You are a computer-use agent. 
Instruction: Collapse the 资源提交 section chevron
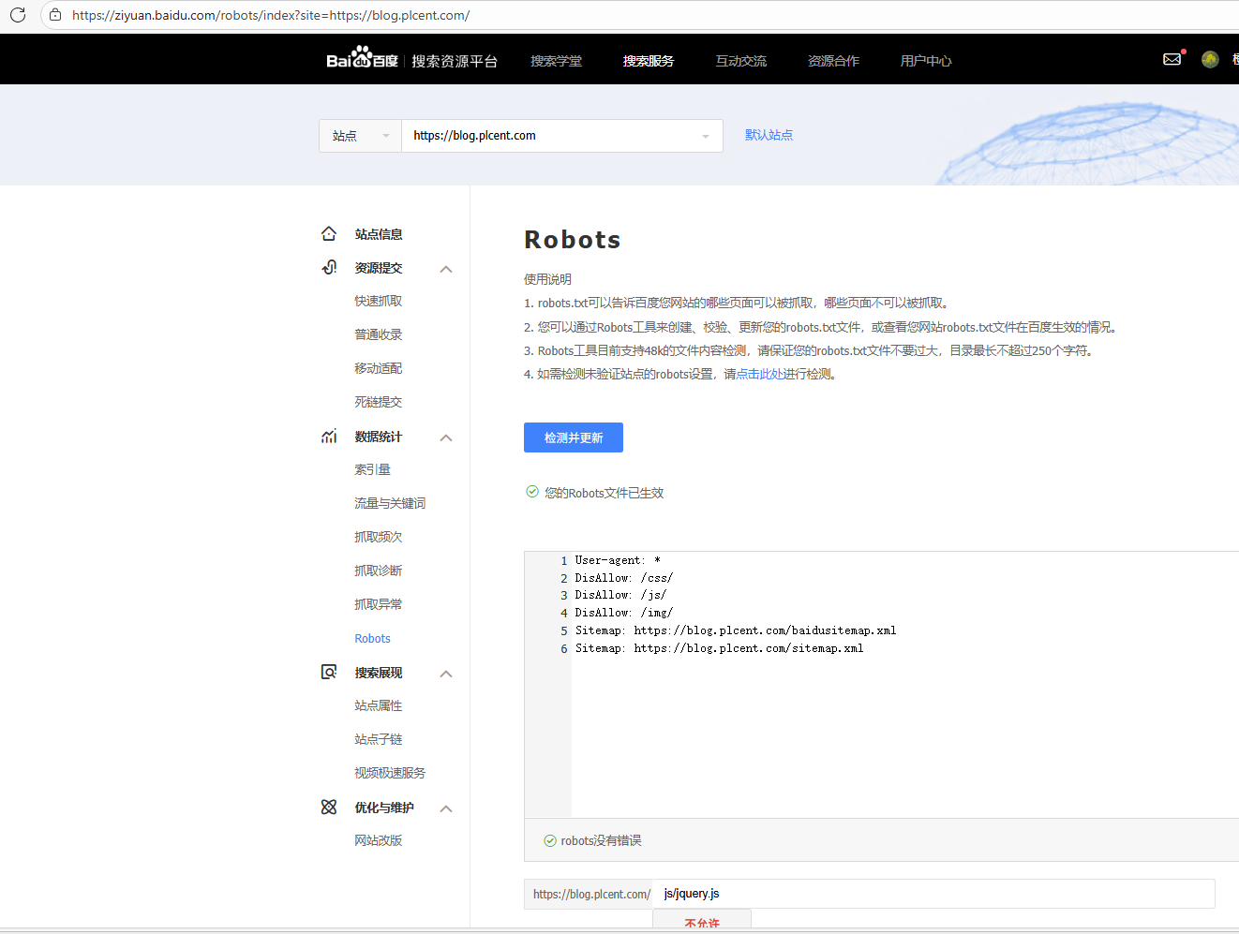[x=446, y=269]
